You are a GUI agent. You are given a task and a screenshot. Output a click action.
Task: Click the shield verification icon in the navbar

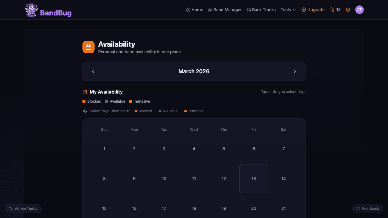[348, 9]
